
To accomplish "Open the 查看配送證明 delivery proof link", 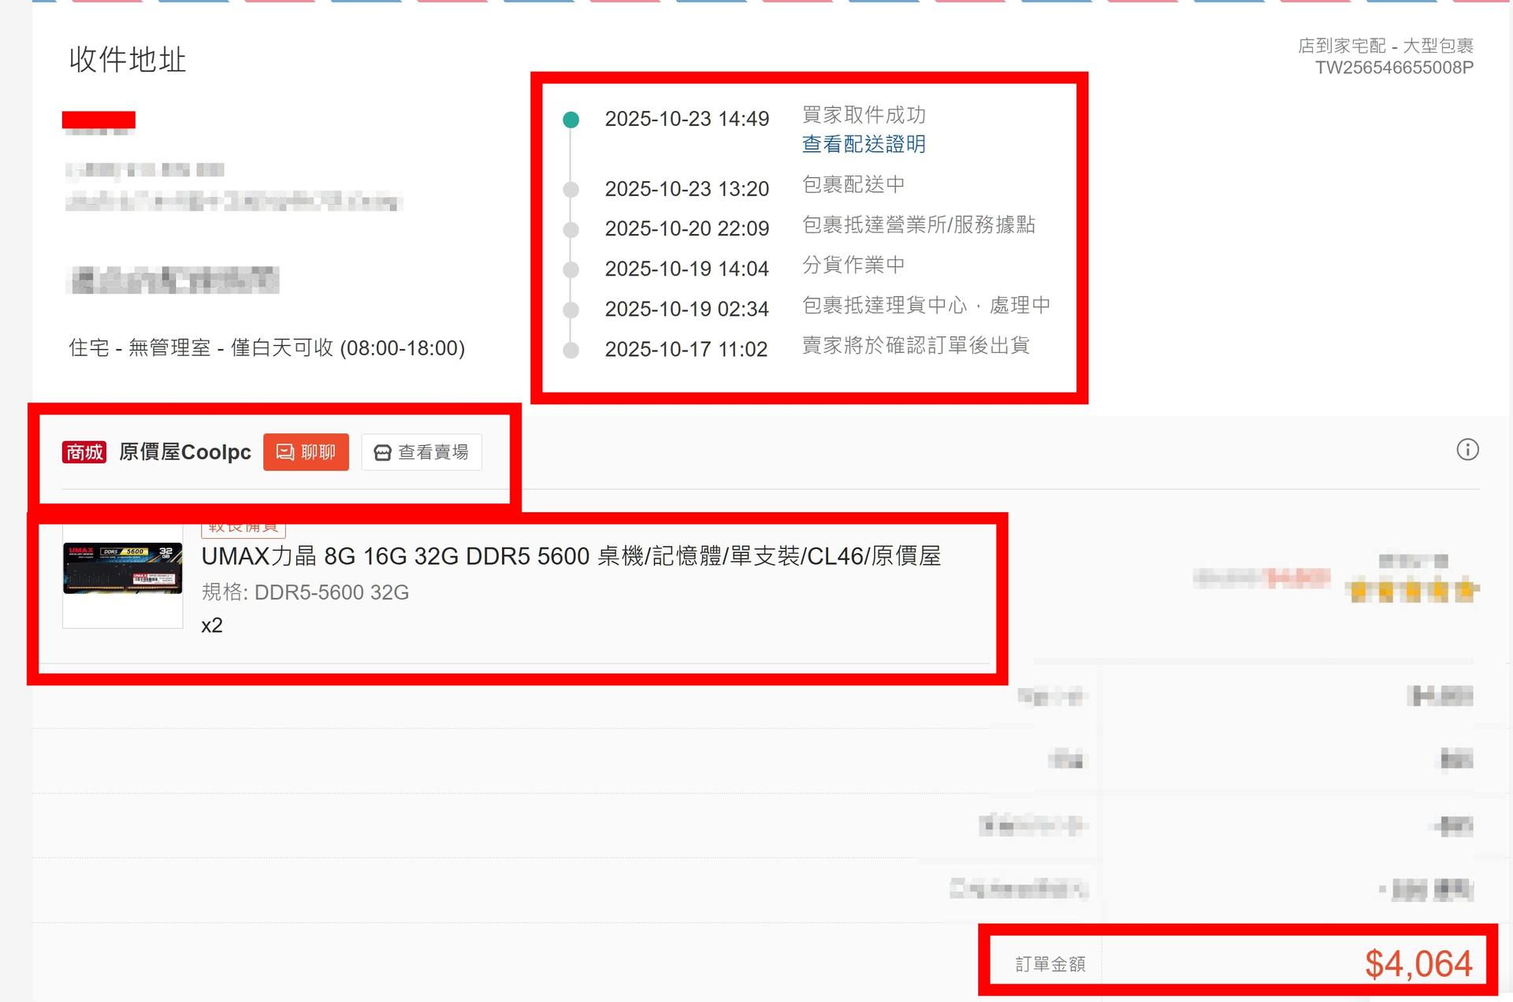I will tap(864, 144).
